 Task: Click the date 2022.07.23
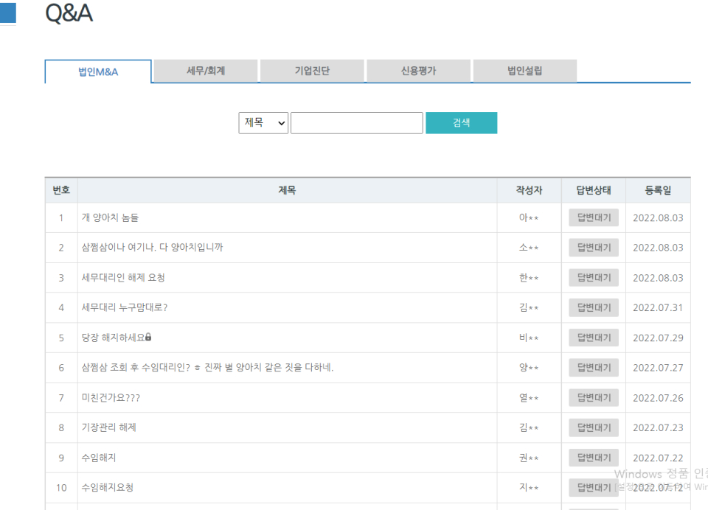pyautogui.click(x=658, y=428)
